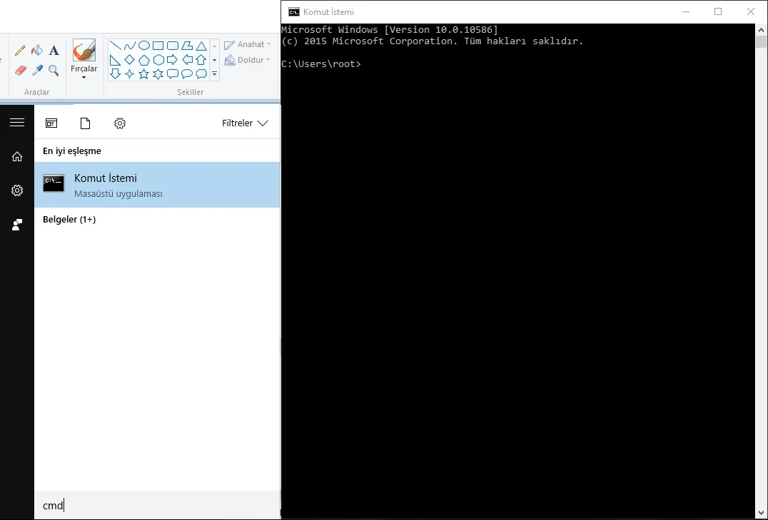Screen dimensions: 768x520
Task: Select the Fill with color bucket tool
Action: (x=36, y=51)
